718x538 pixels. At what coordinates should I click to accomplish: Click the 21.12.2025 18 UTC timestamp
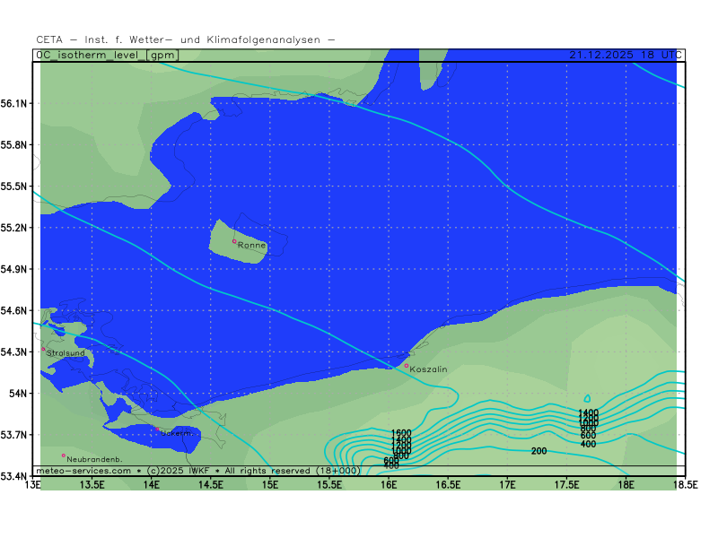pyautogui.click(x=623, y=55)
